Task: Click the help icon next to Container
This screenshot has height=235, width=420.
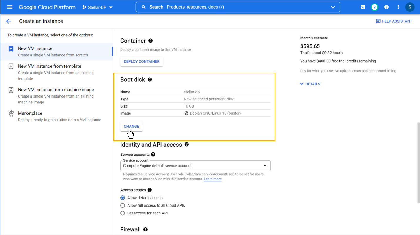Action: [150, 41]
